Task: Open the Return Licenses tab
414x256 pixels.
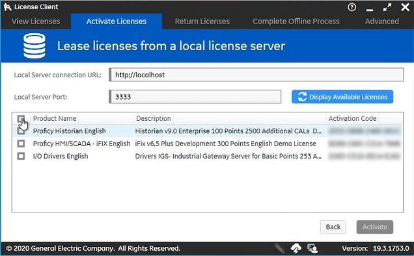Action: tap(202, 21)
